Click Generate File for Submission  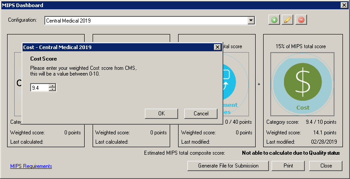click(x=229, y=166)
